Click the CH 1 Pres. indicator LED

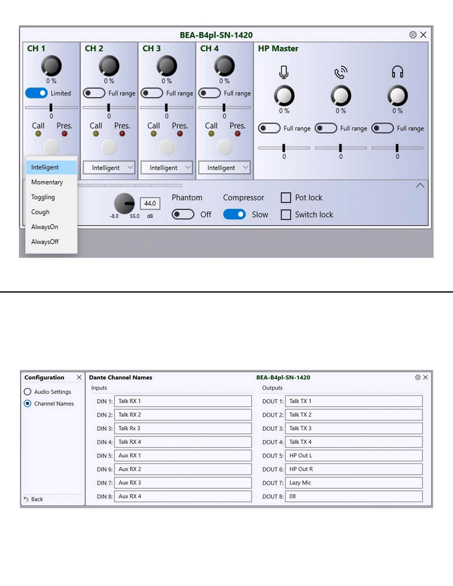[x=64, y=134]
